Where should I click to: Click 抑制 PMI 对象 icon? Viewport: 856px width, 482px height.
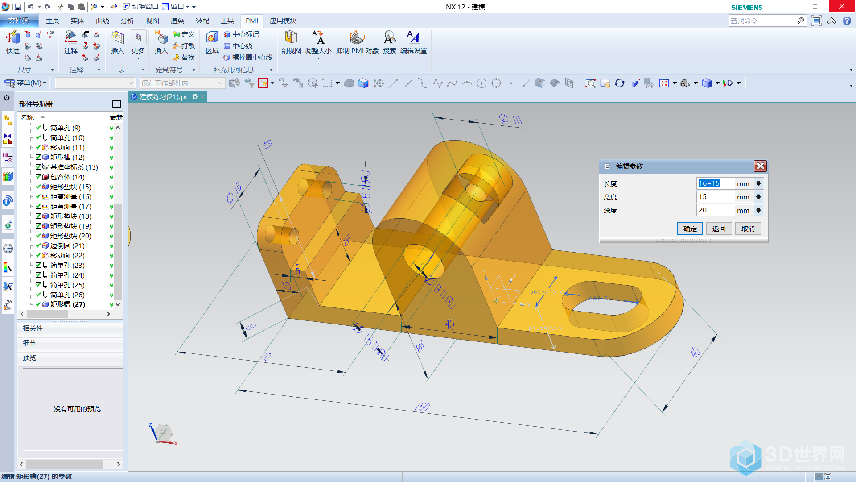(x=357, y=42)
